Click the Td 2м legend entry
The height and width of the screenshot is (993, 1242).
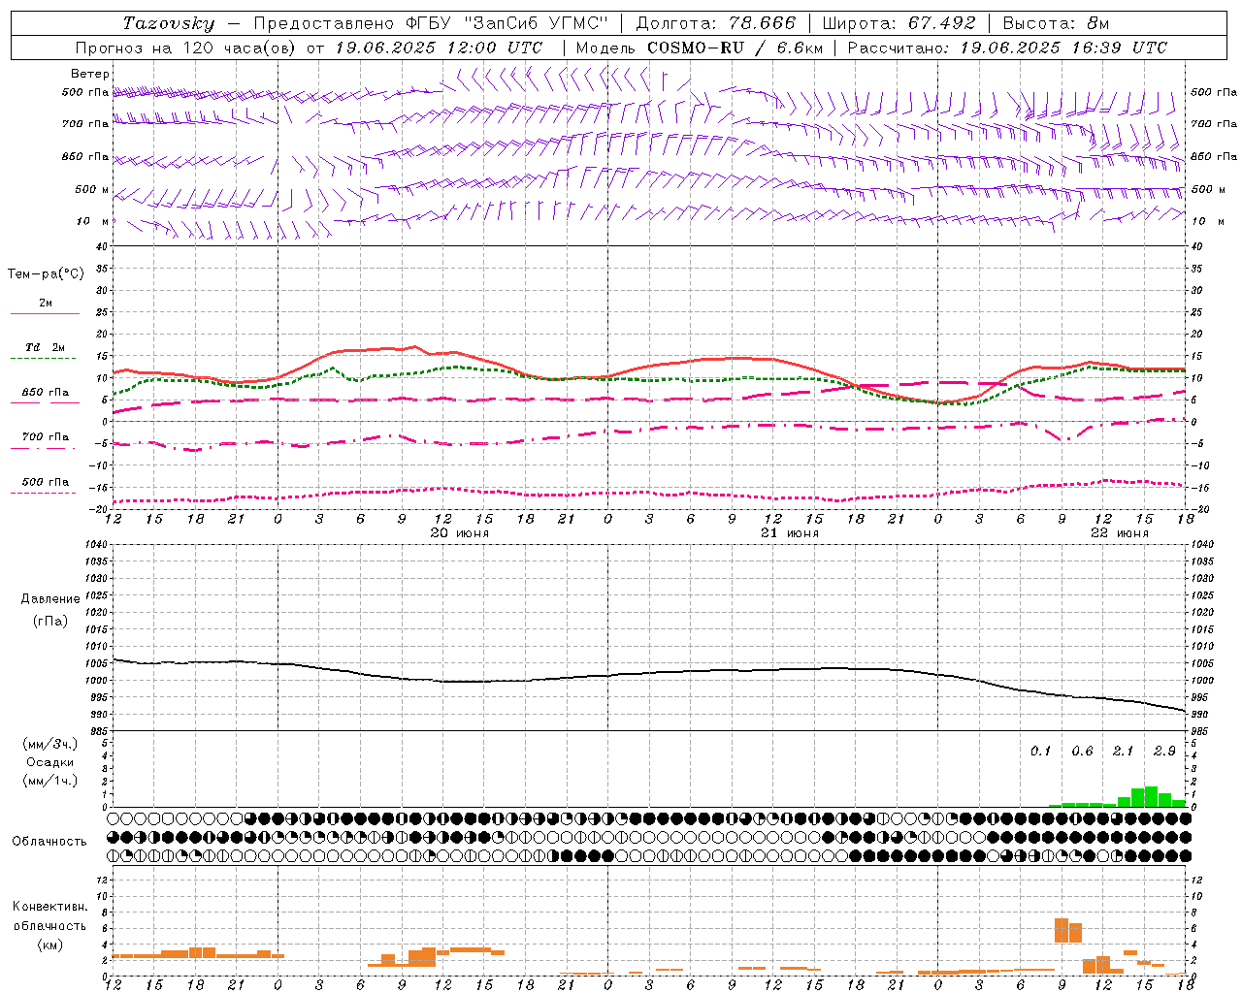(46, 347)
